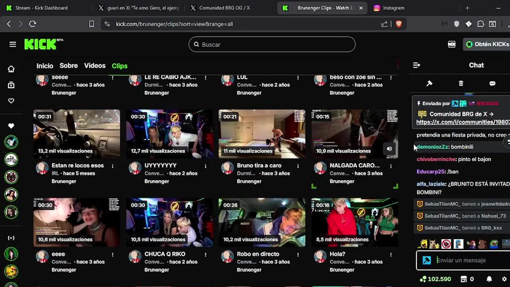Switch to the Sobre channel tab

(x=69, y=66)
